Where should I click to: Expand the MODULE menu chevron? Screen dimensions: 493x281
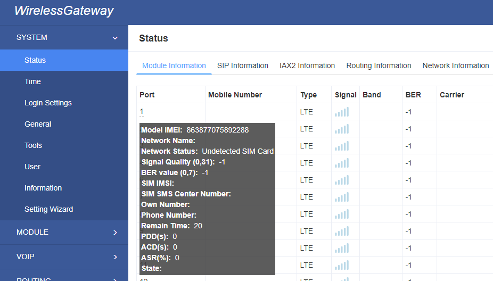[115, 233]
